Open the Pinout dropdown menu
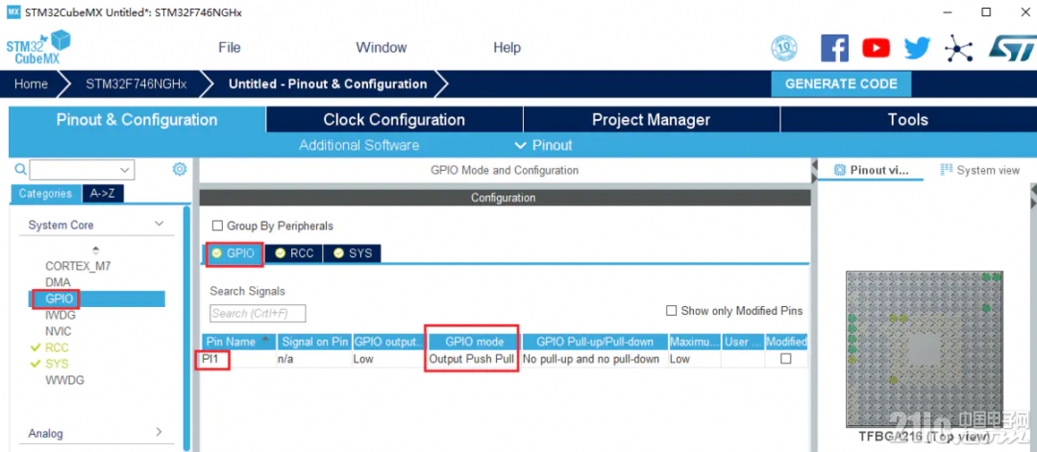The width and height of the screenshot is (1037, 452). pyautogui.click(x=543, y=145)
